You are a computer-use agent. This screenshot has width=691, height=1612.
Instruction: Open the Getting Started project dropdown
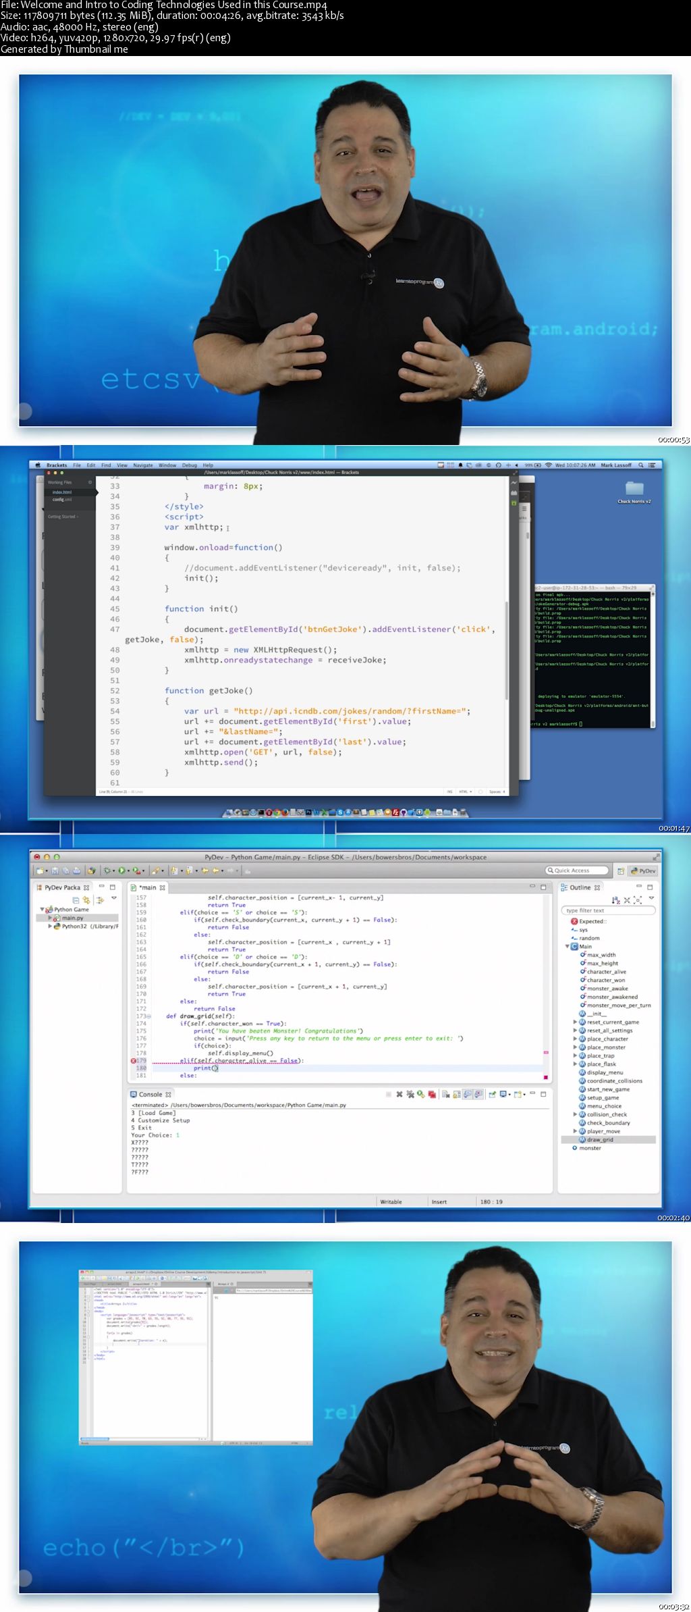click(63, 517)
